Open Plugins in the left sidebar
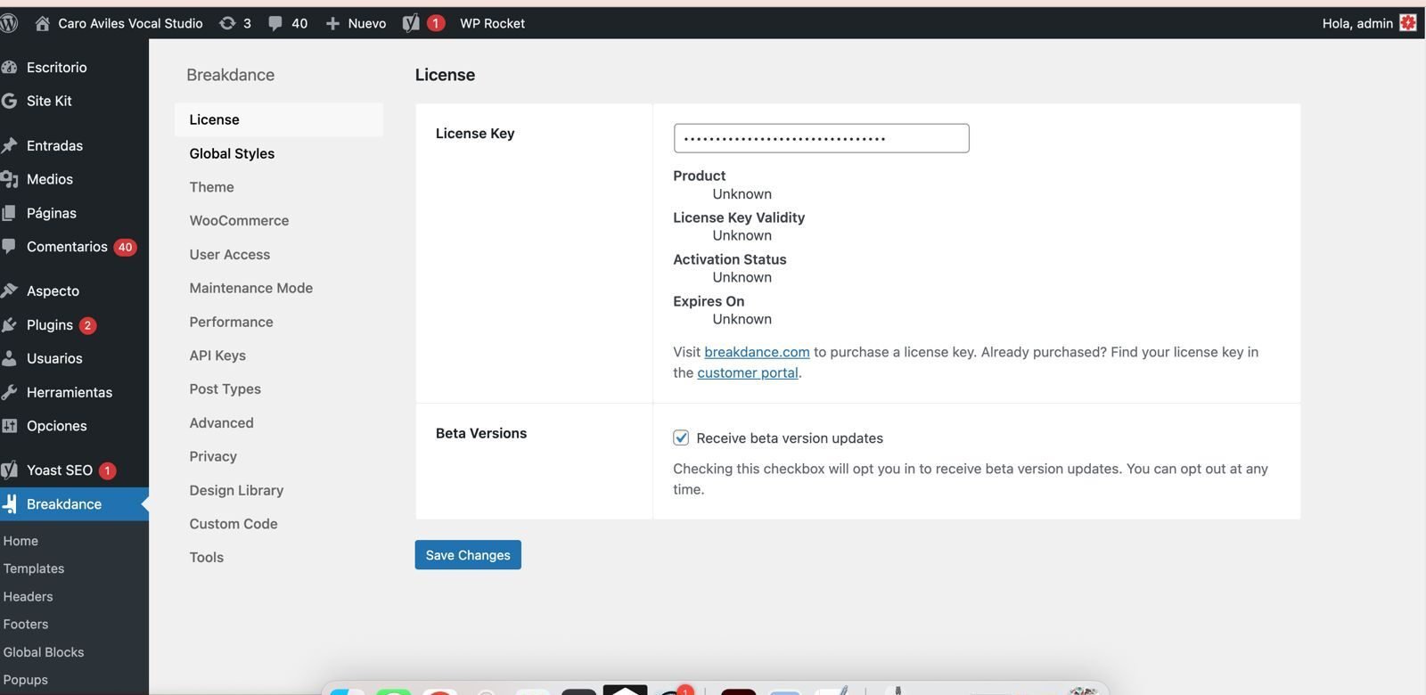This screenshot has width=1426, height=695. pos(50,325)
